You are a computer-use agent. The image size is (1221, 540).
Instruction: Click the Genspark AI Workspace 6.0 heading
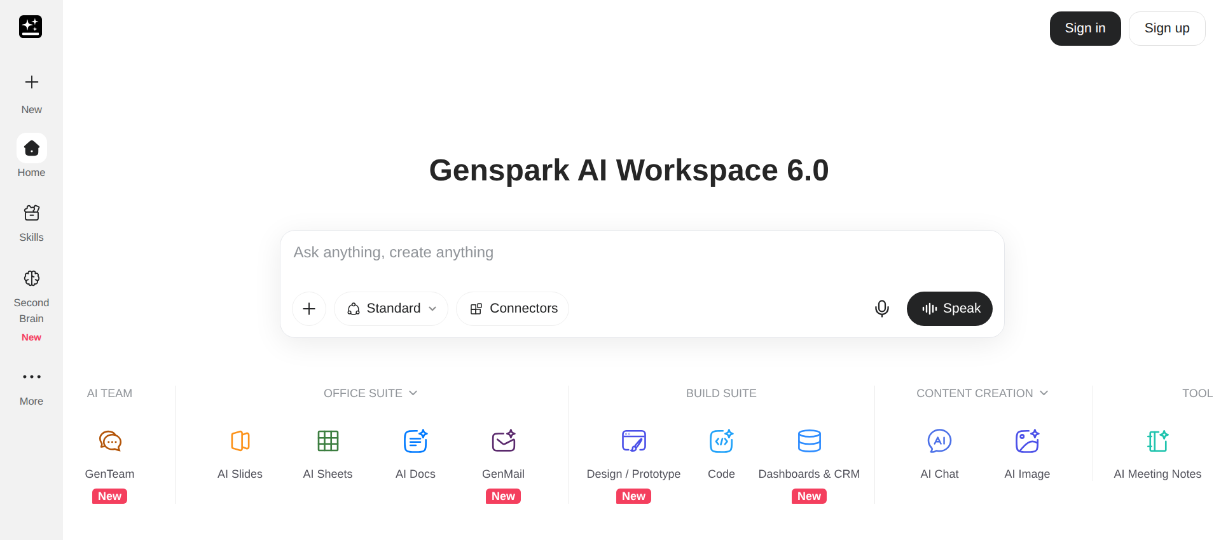pyautogui.click(x=629, y=170)
